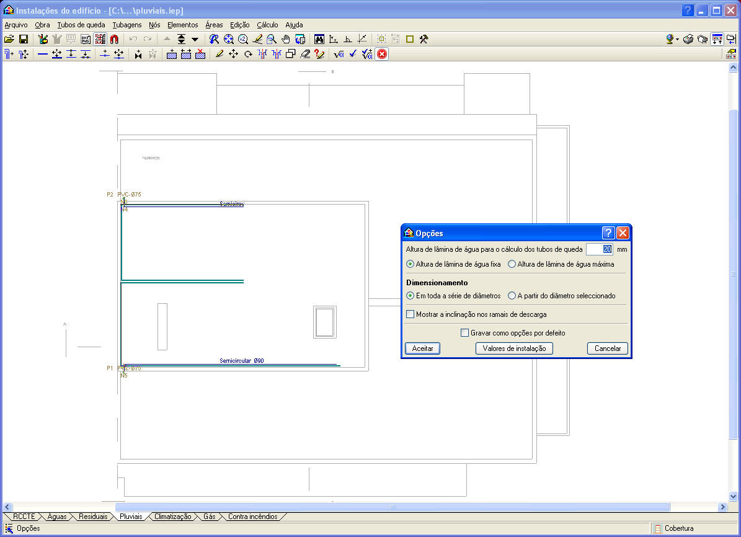Viewport: 741px width, 537px height.
Task: Open the black down-triangle floor dropdown
Action: [x=195, y=39]
